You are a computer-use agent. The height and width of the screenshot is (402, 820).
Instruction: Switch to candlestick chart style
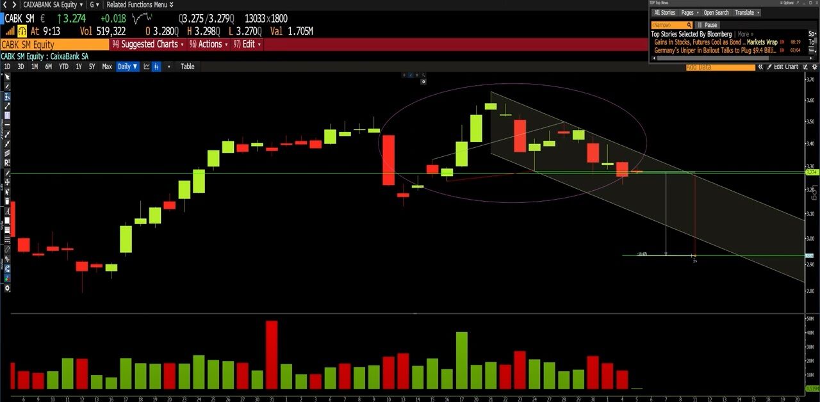157,67
